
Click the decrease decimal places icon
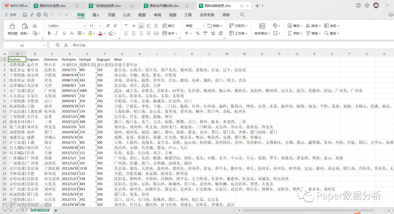pos(221,33)
